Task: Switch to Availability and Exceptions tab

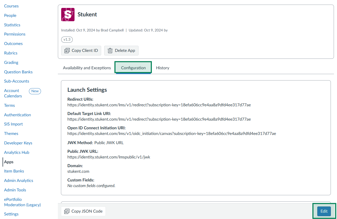Action: (87, 68)
